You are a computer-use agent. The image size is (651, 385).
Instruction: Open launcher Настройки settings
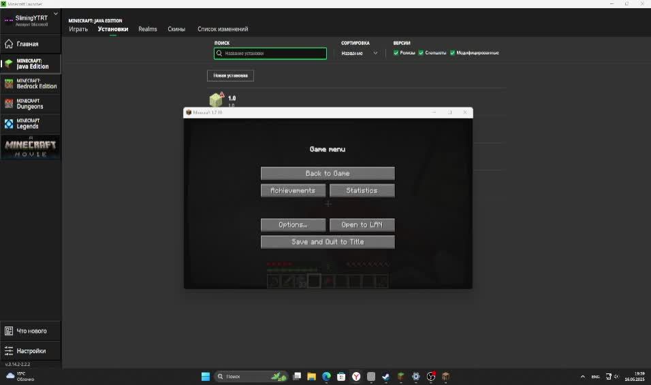[31, 350]
